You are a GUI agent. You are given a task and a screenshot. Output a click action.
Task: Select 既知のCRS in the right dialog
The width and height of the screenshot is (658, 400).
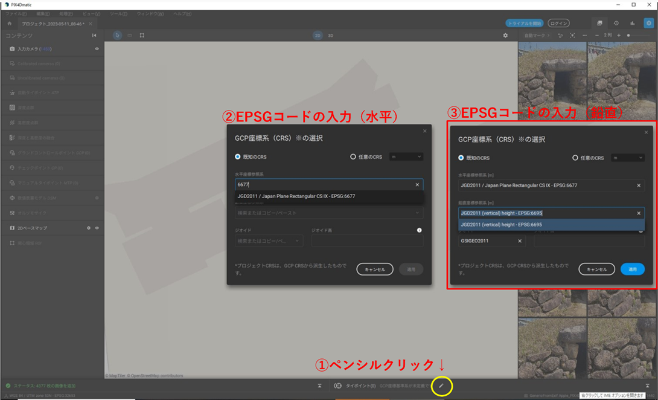click(461, 158)
